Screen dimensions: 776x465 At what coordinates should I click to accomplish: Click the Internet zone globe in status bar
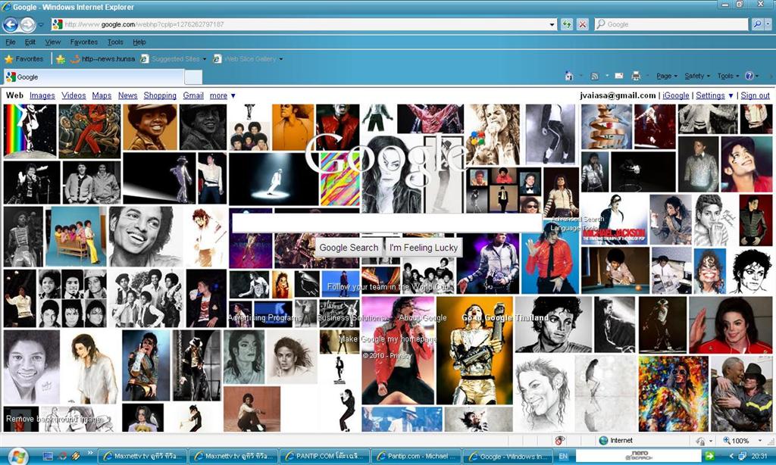[x=603, y=440]
